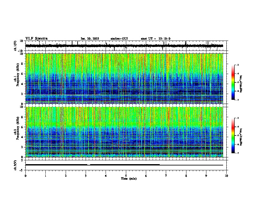This screenshot has height=197, width=255.
Task: Select the "Time (min)" axis title
Action: tap(129, 179)
